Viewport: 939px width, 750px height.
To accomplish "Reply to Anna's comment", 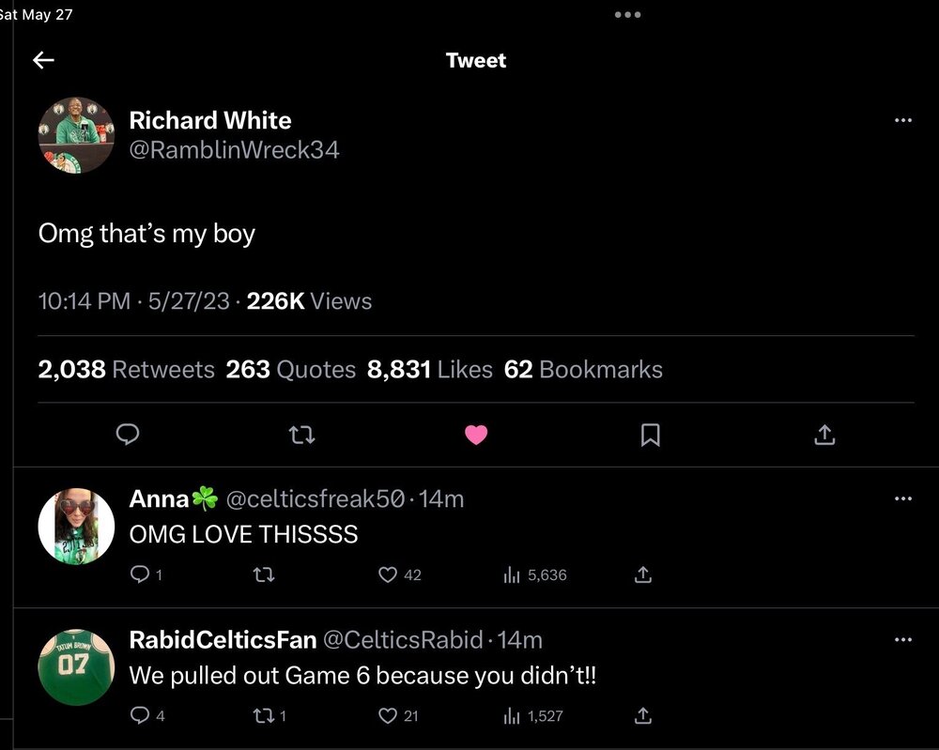I will pyautogui.click(x=139, y=574).
